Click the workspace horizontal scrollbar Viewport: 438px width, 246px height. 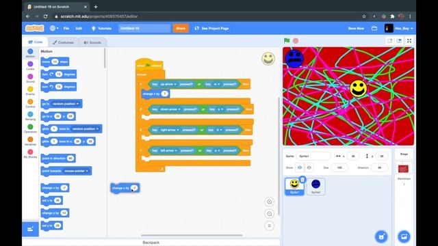click(x=192, y=235)
